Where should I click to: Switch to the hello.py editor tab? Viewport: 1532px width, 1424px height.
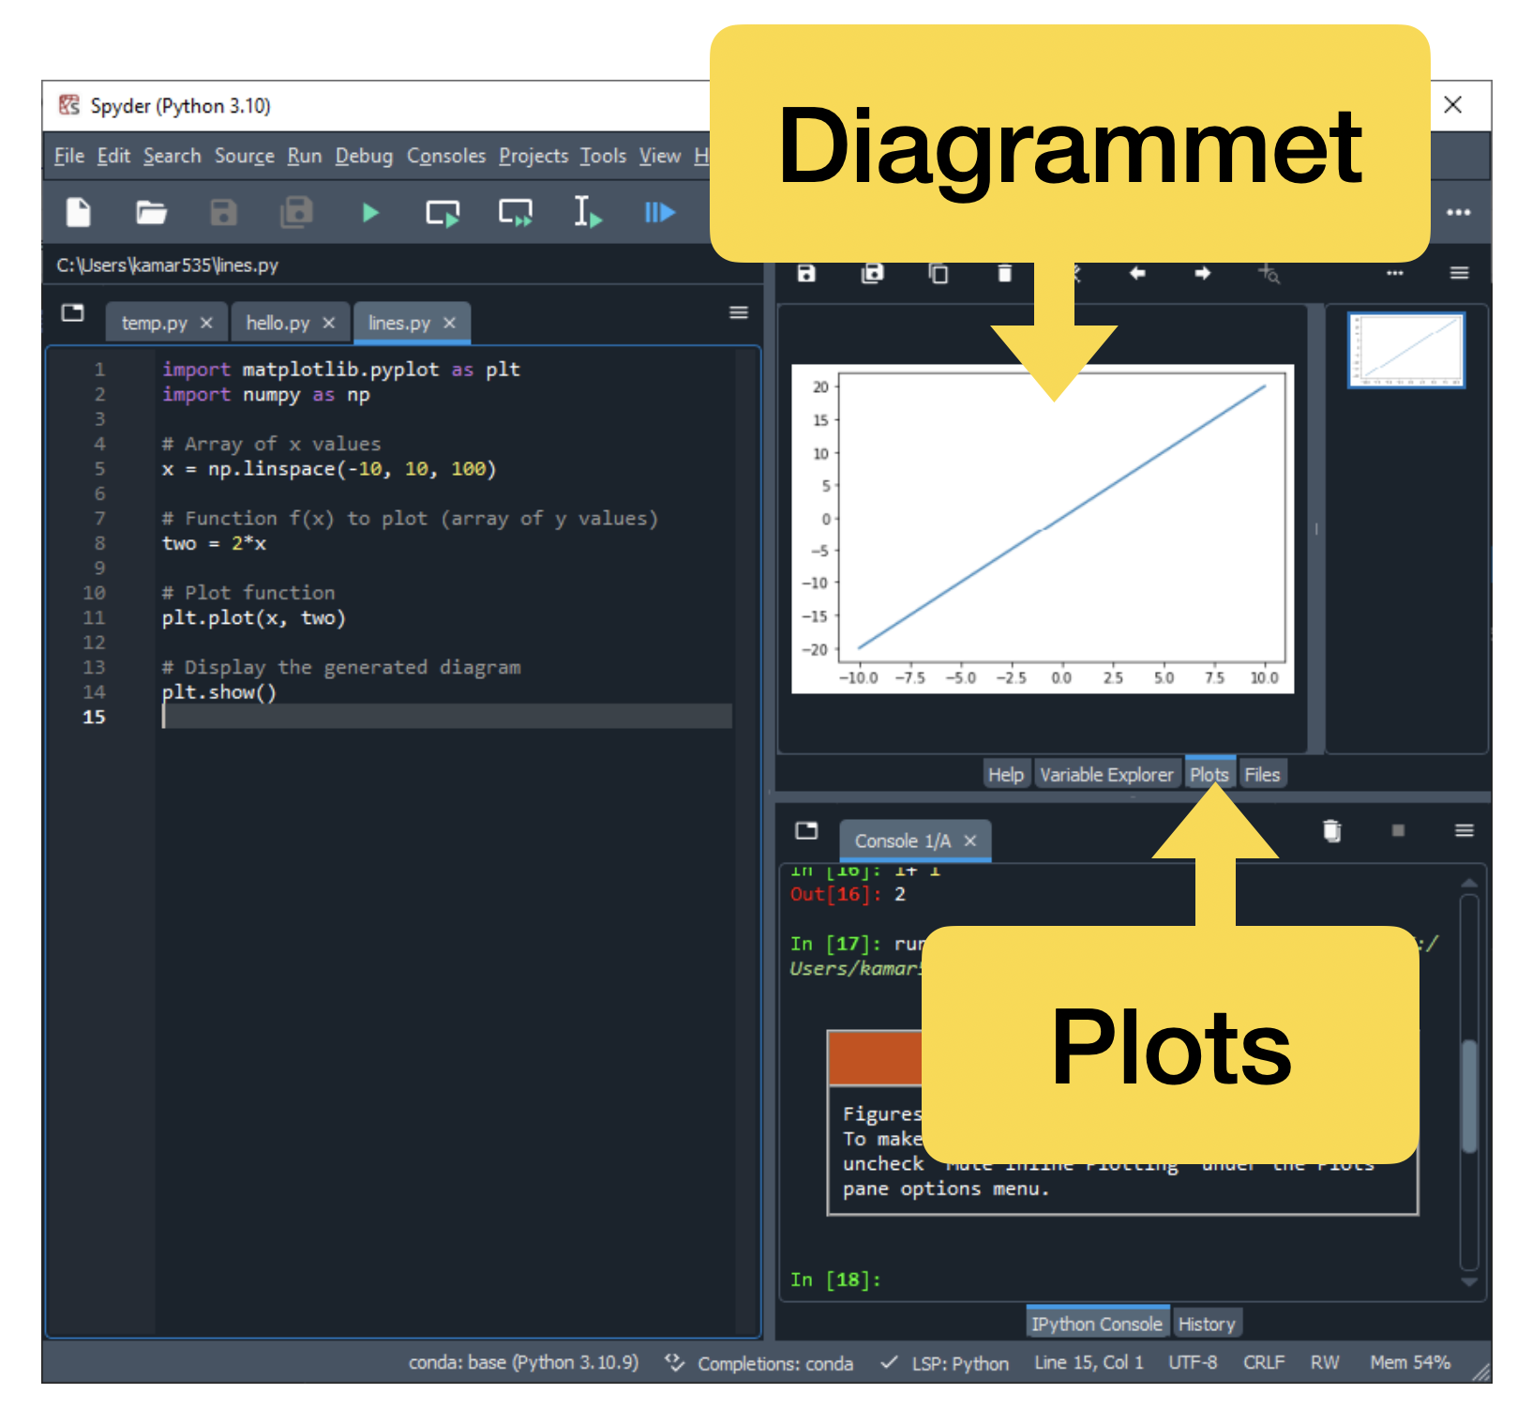pos(278,323)
